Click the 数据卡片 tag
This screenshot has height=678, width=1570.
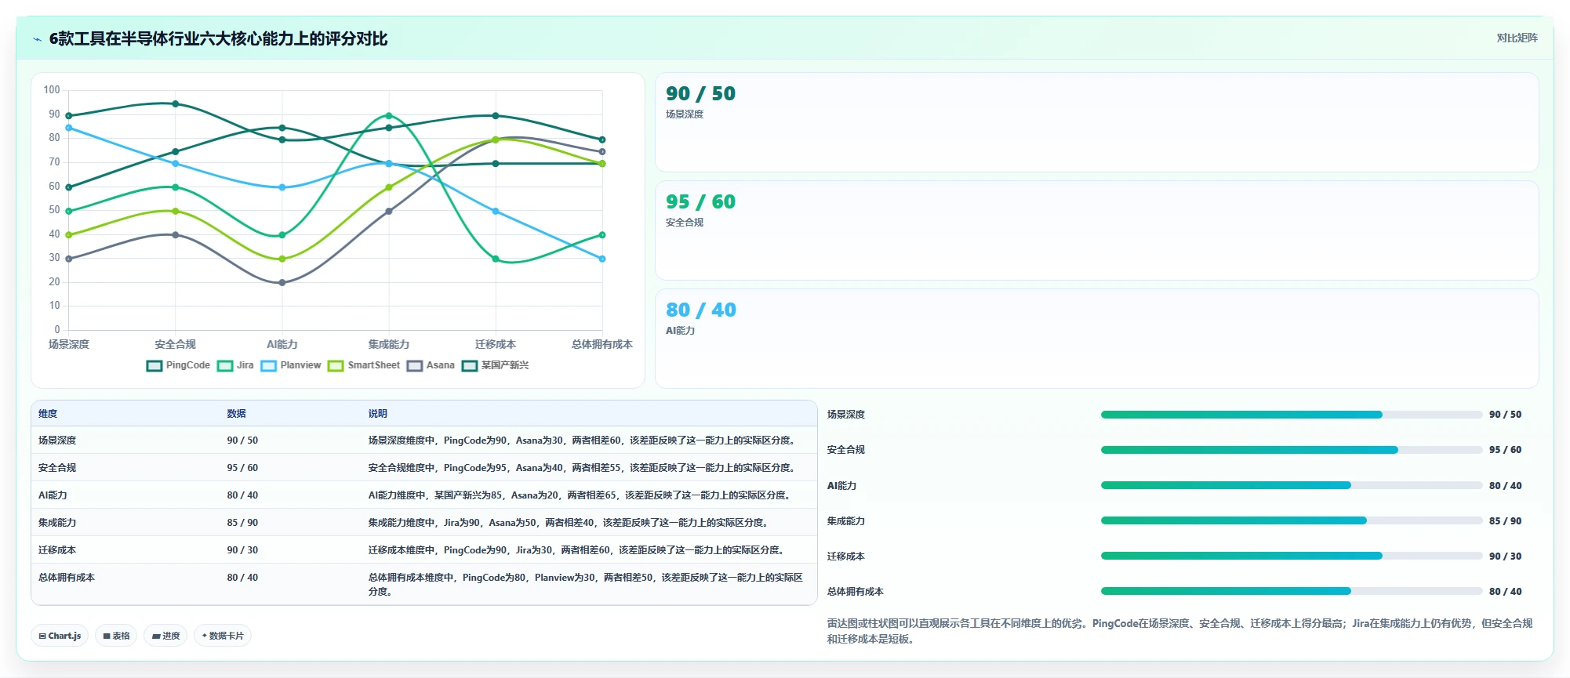(223, 636)
